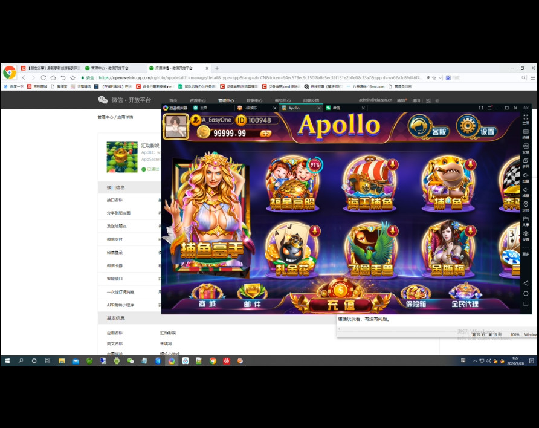539x428 pixels.
Task: Tap the gold plus button beside 99999.99
Action: point(265,134)
